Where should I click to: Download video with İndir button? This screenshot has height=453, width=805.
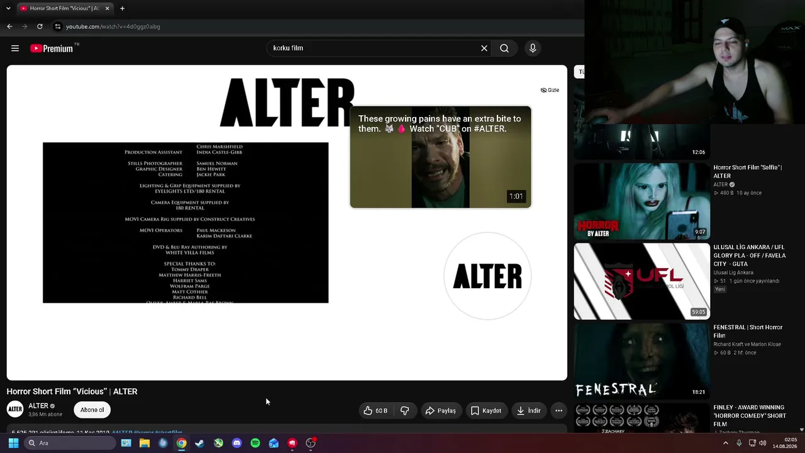click(x=529, y=411)
